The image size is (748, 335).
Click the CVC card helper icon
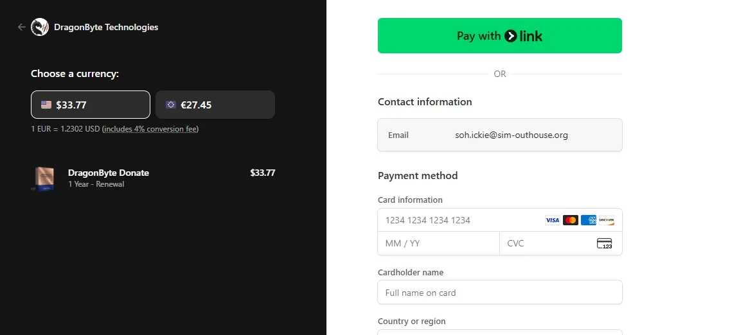[604, 243]
